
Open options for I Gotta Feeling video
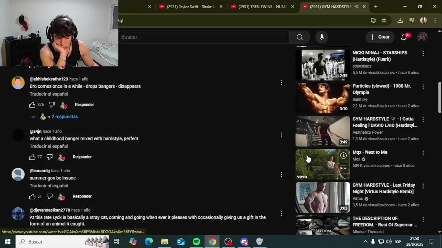(x=423, y=120)
